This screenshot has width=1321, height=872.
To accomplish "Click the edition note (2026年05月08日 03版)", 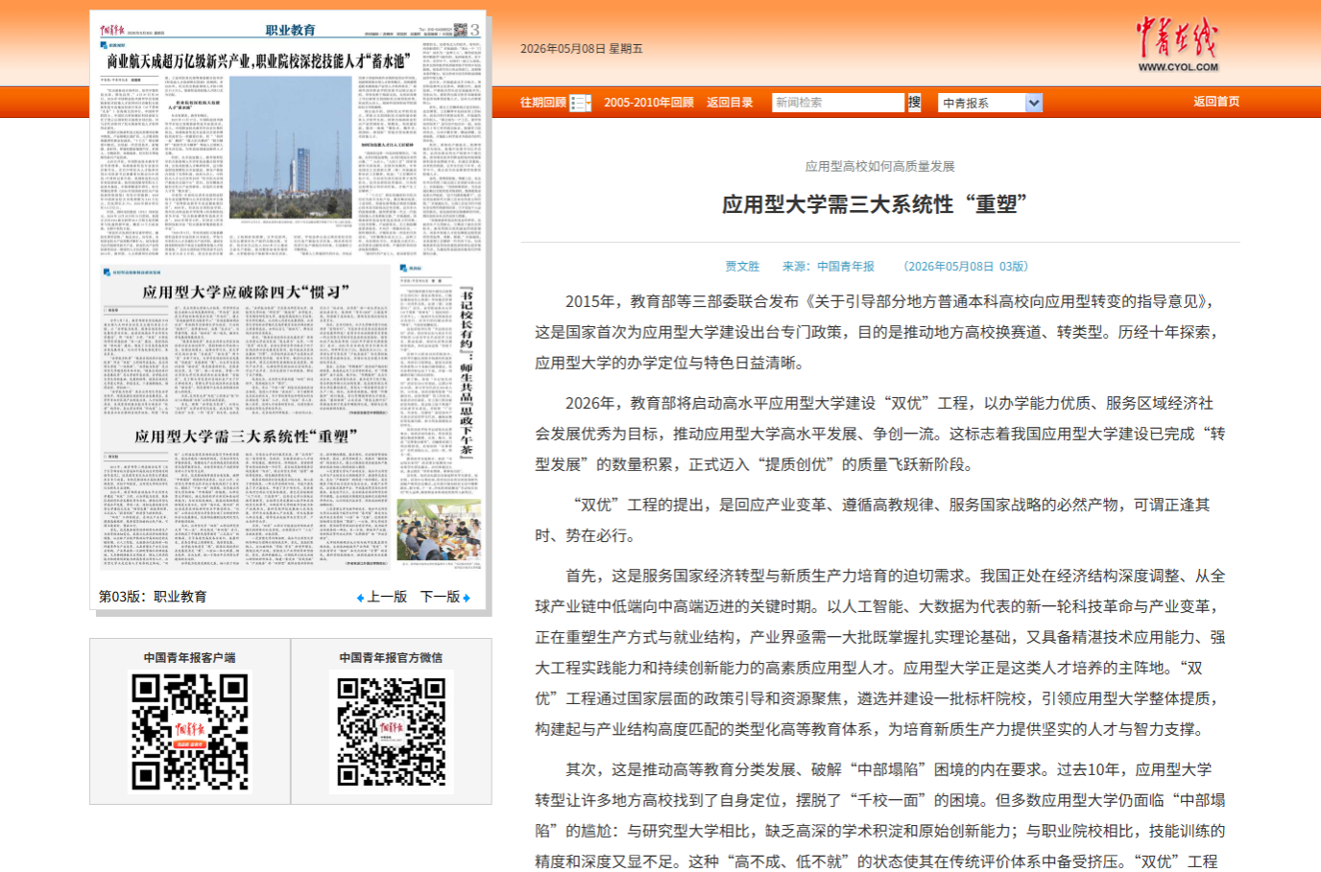I will (965, 267).
